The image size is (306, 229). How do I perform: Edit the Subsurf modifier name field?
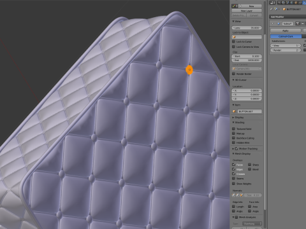[288, 24]
